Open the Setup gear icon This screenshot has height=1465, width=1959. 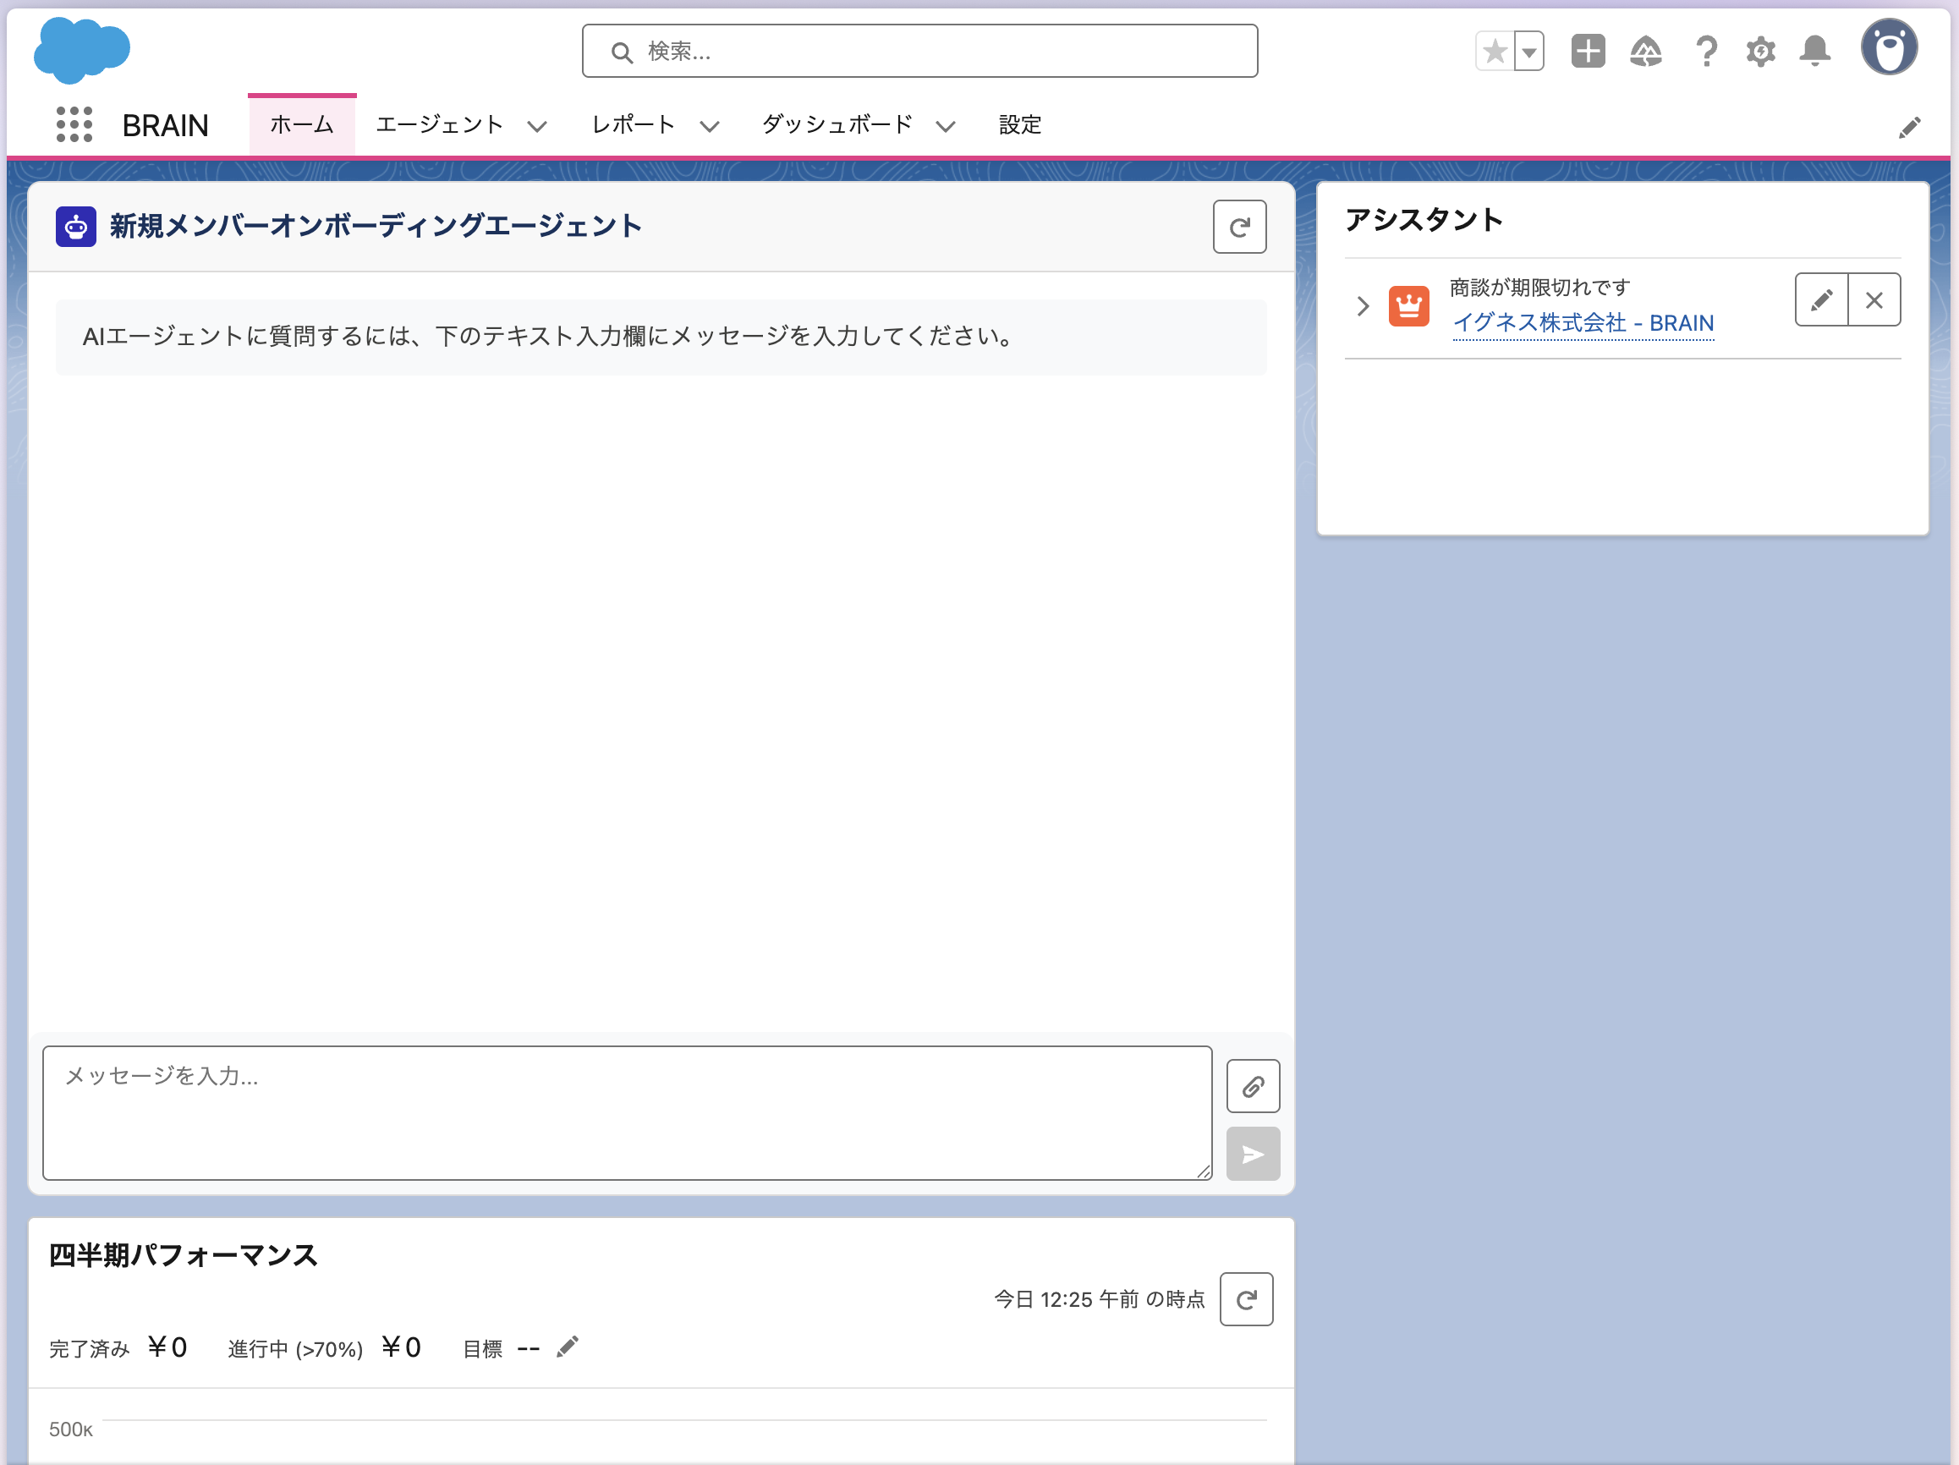tap(1760, 52)
